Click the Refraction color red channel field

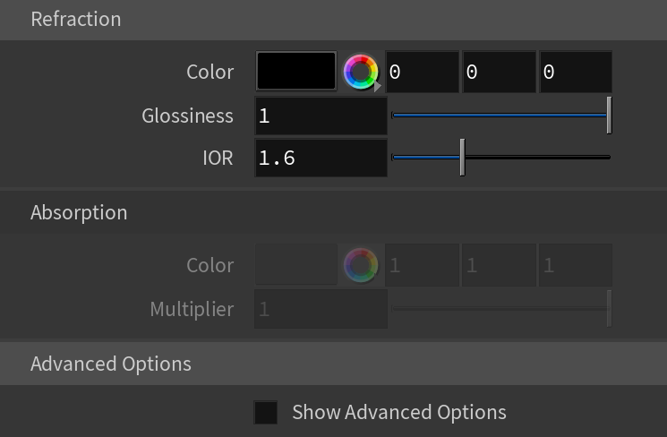coord(422,72)
